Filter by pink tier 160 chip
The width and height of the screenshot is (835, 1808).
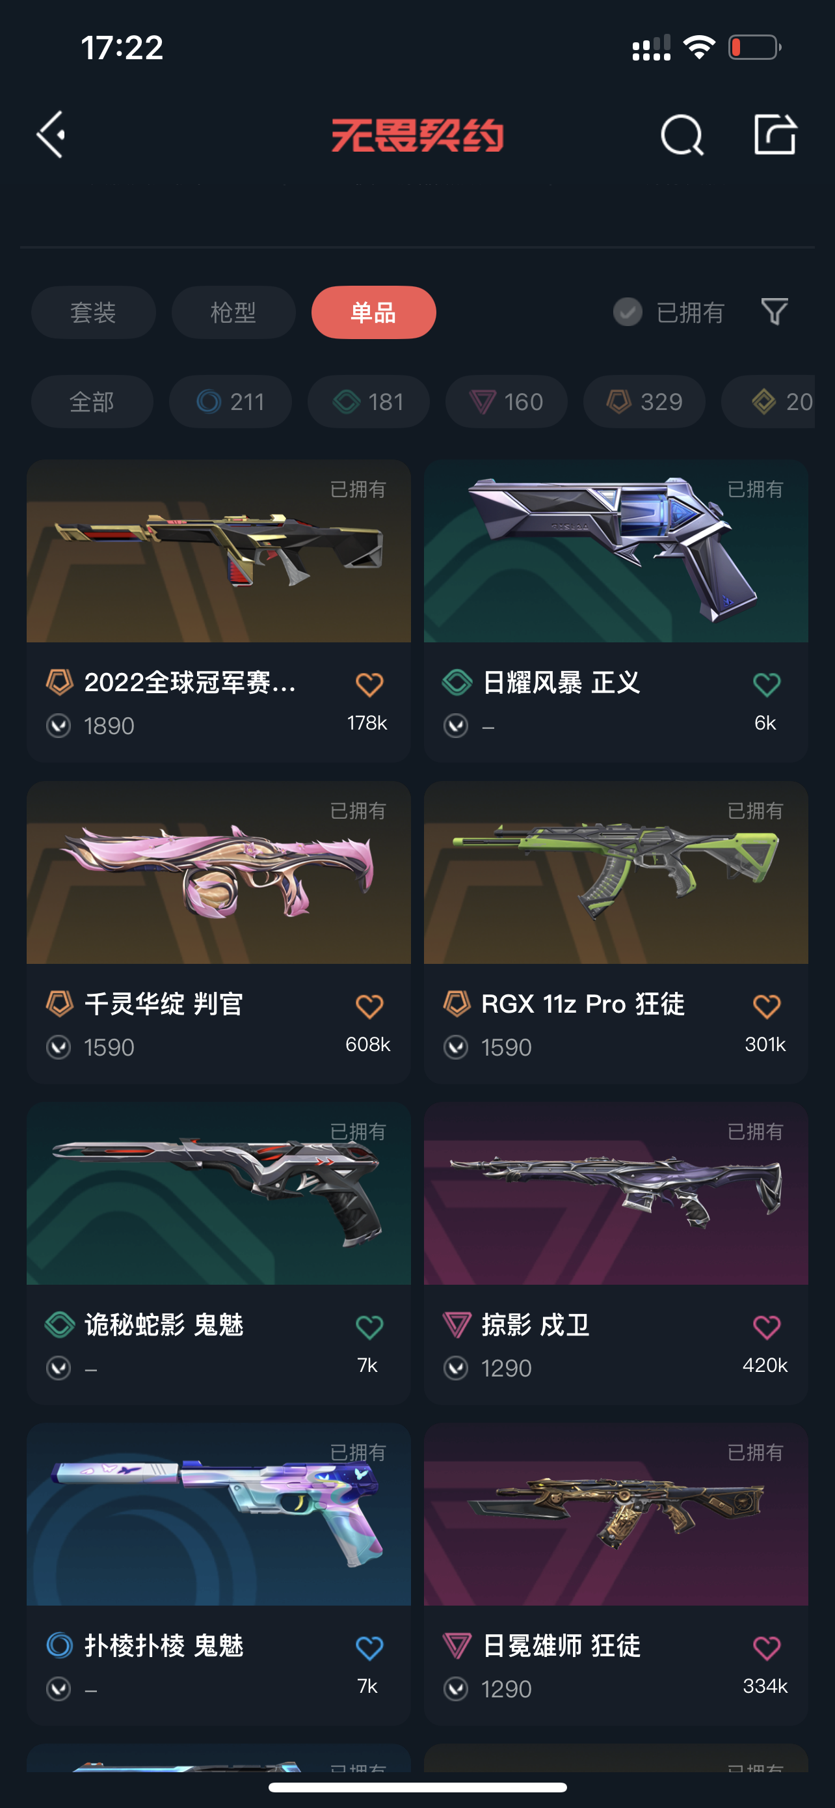(506, 402)
